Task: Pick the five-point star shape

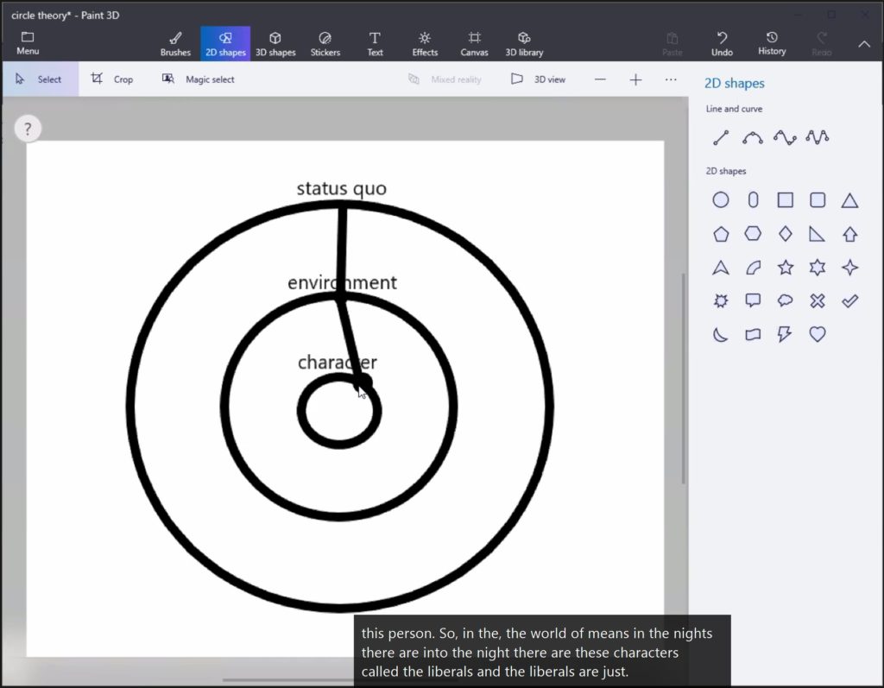Action: click(x=785, y=268)
